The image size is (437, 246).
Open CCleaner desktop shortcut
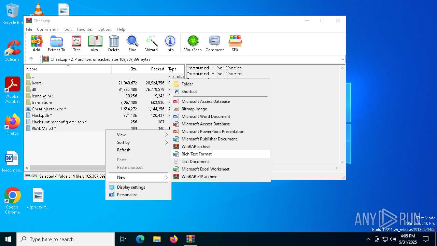[13, 51]
